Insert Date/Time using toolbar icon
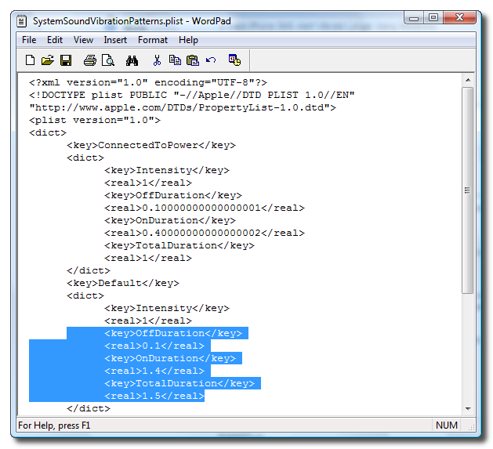Viewport: 493px width, 449px height. pos(234,60)
